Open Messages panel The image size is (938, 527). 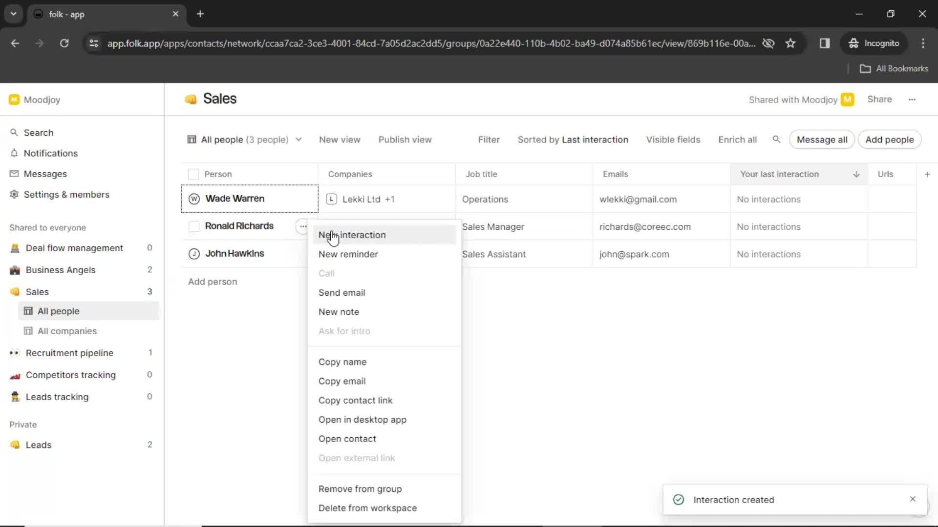(x=45, y=174)
